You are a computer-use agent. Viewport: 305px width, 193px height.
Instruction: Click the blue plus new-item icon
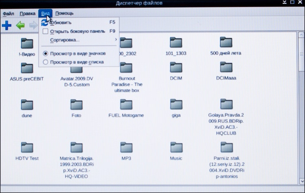[7, 26]
